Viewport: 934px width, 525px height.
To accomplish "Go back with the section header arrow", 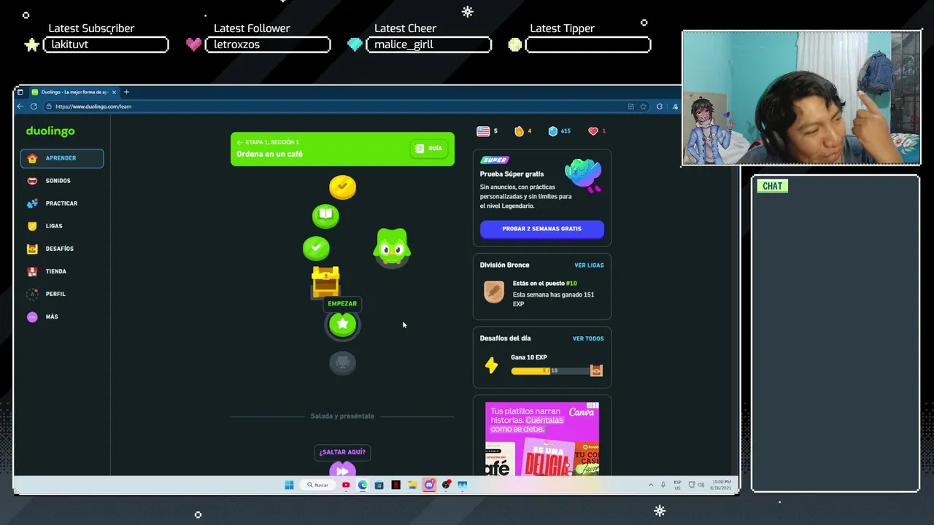I will pos(239,142).
